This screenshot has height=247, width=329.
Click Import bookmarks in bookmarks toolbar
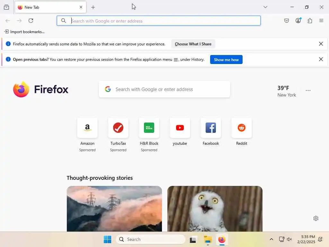(x=24, y=32)
